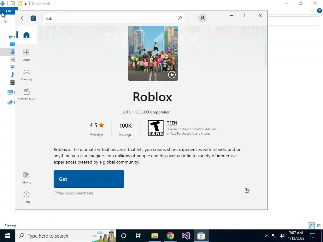Click new folder icon in Explorer titlebar
323x242 pixels.
point(20,4)
